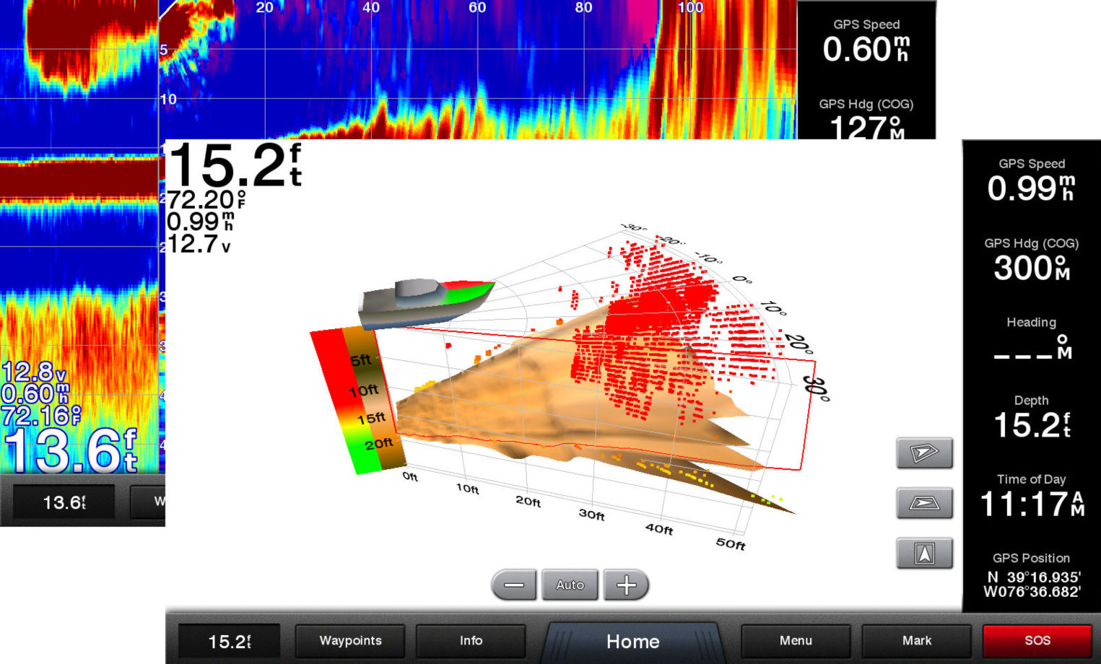
Task: Zoom out with the minus button
Action: click(x=514, y=585)
